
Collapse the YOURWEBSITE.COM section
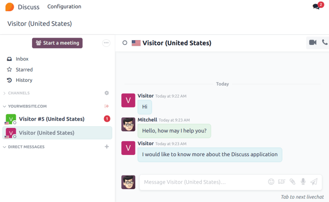coord(5,106)
